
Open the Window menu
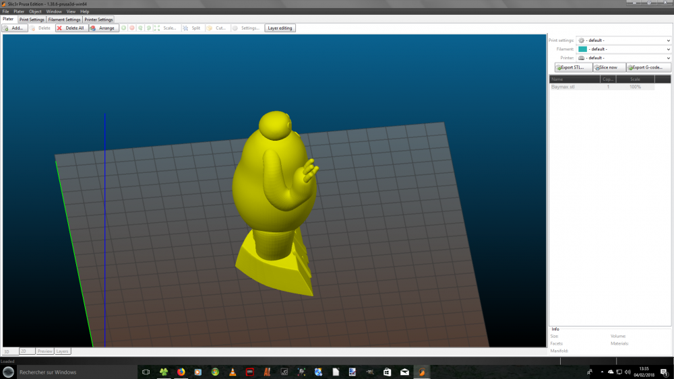point(54,11)
